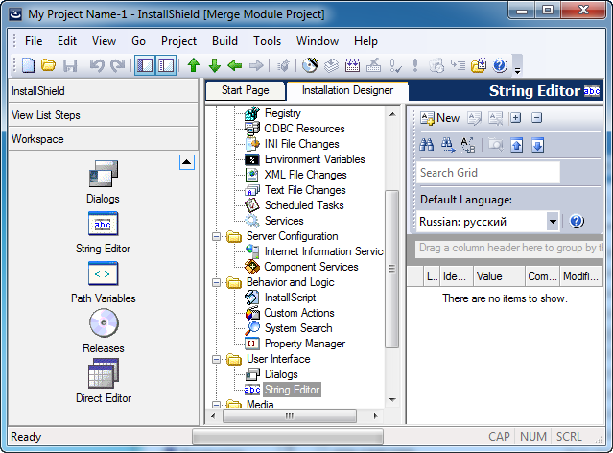Collapse the Server Configuration tree folder
The height and width of the screenshot is (453, 613).
(x=217, y=236)
